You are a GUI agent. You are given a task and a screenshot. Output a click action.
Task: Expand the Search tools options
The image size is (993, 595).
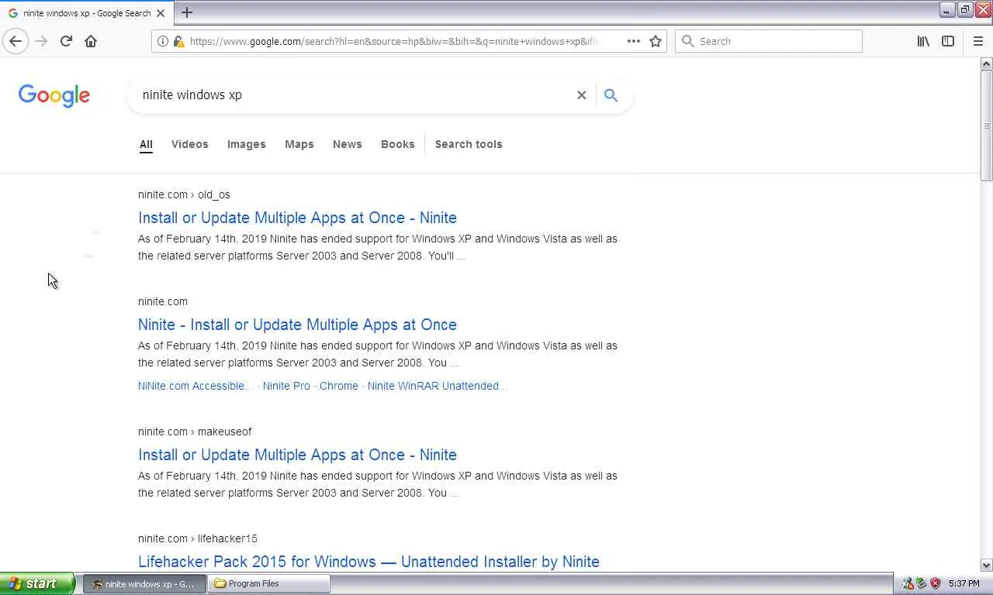[x=469, y=144]
